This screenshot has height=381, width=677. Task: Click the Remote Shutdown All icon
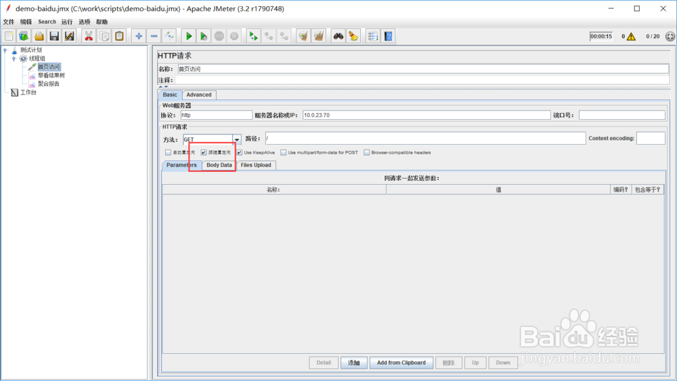tap(284, 37)
